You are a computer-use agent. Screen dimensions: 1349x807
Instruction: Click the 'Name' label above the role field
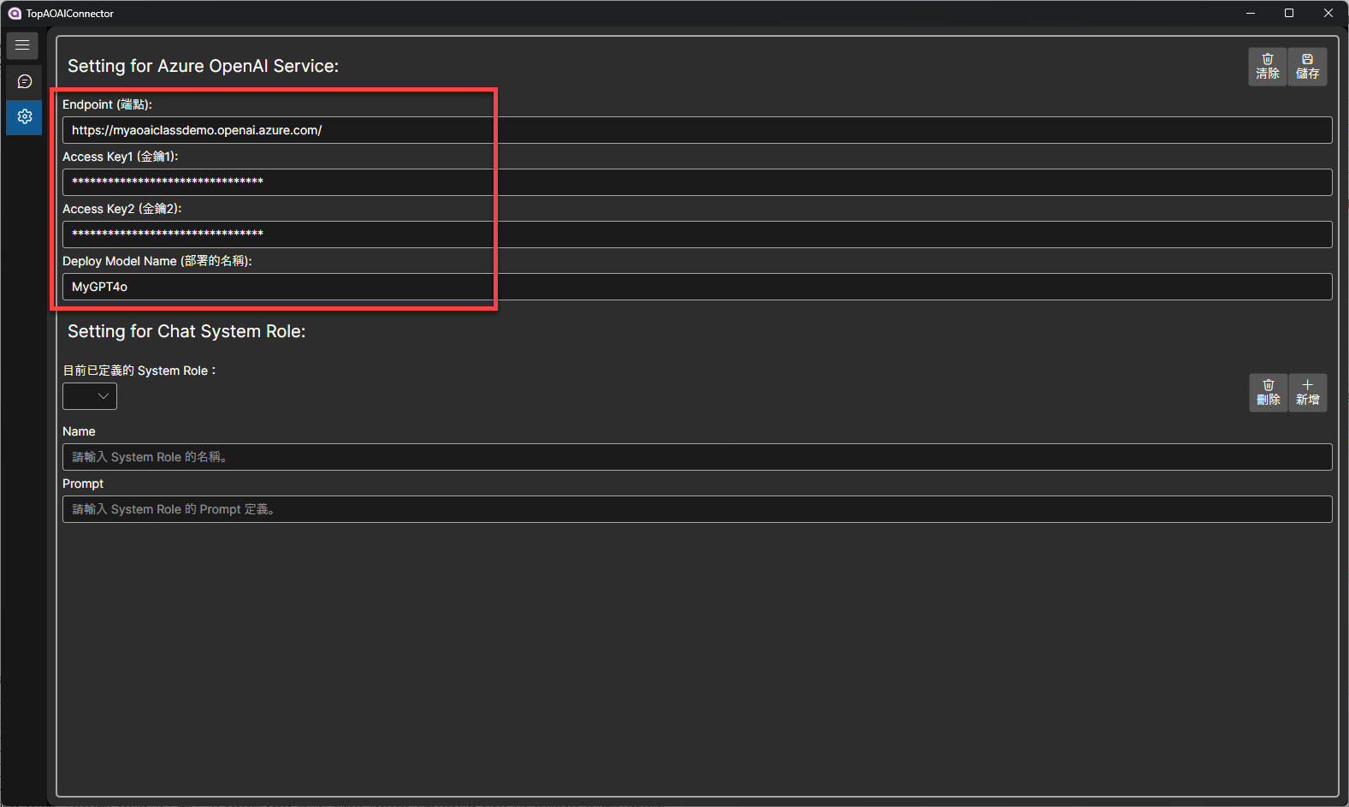click(x=79, y=431)
